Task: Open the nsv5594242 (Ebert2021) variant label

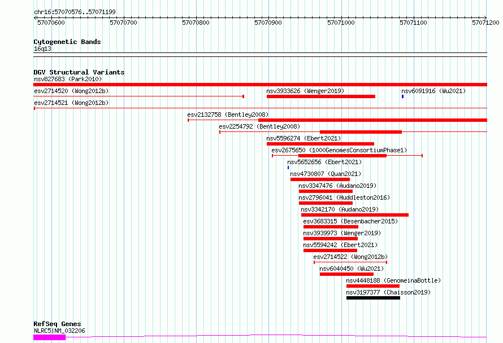Action: point(340,245)
